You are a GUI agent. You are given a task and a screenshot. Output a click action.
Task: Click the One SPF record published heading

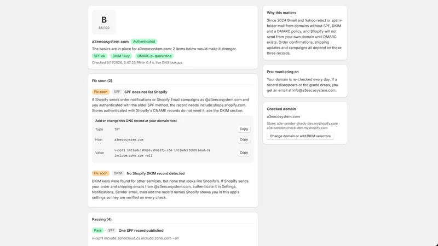[x=141, y=230]
